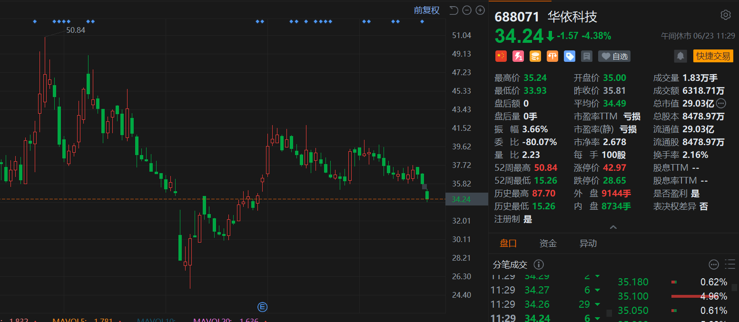
Task: Click the 委比 -80.07% value
Action: point(539,142)
